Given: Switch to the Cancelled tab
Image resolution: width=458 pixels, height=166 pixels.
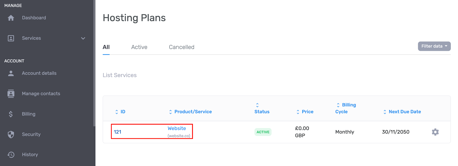Looking at the screenshot, I should [181, 47].
